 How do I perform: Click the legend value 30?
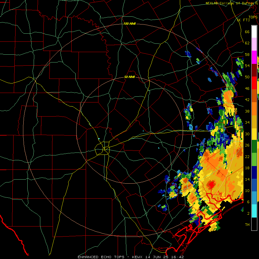click(x=247, y=134)
